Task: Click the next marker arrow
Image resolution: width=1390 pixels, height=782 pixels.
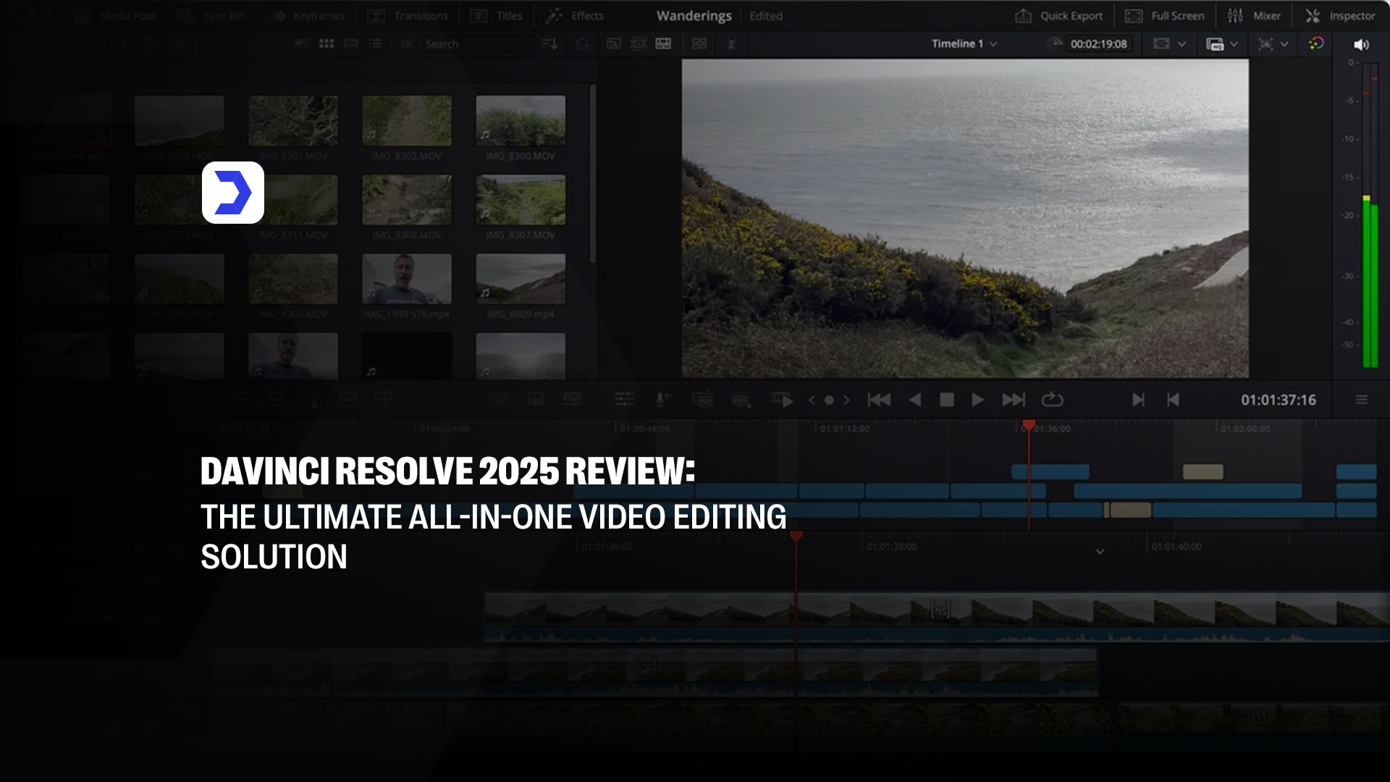Action: (846, 400)
